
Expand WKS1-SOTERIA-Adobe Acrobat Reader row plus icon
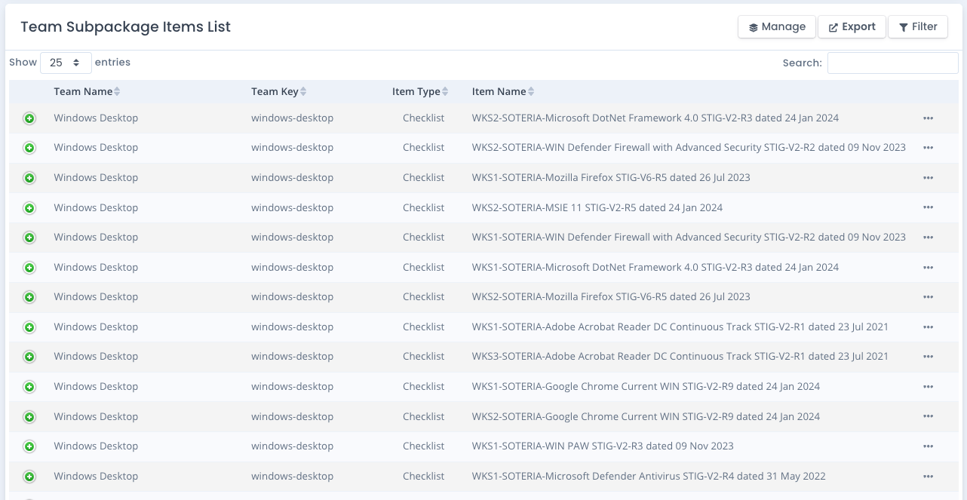29,327
